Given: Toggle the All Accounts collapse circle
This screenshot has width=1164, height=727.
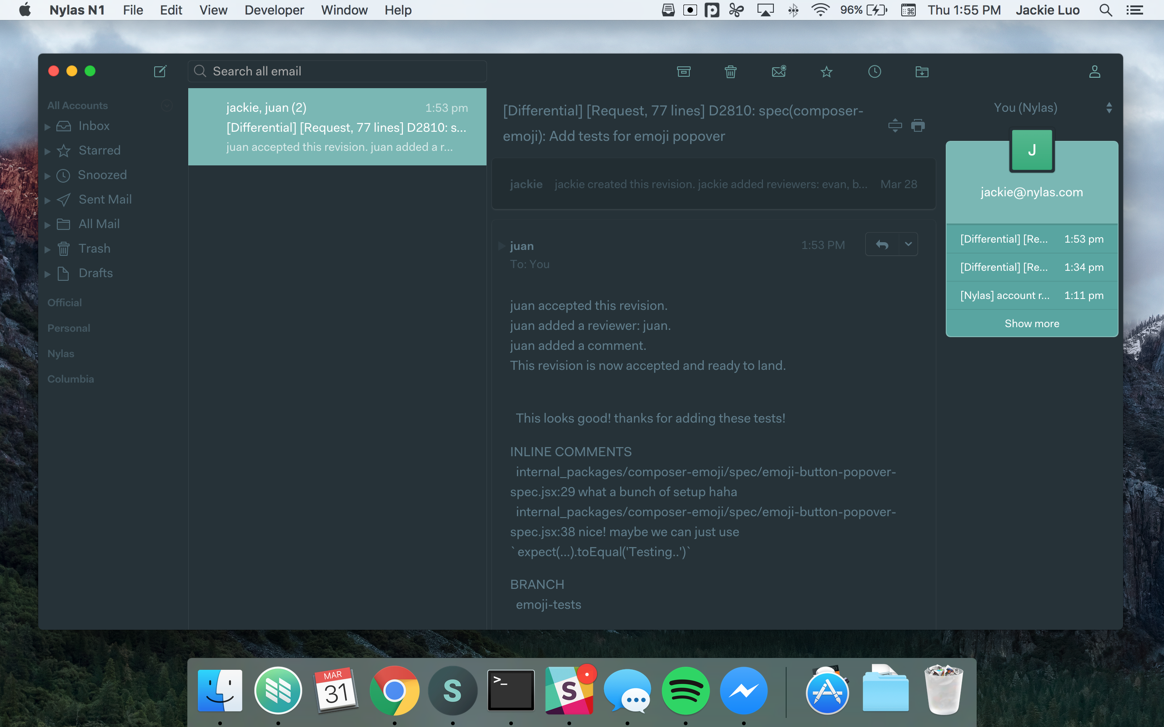Looking at the screenshot, I should click(x=167, y=105).
